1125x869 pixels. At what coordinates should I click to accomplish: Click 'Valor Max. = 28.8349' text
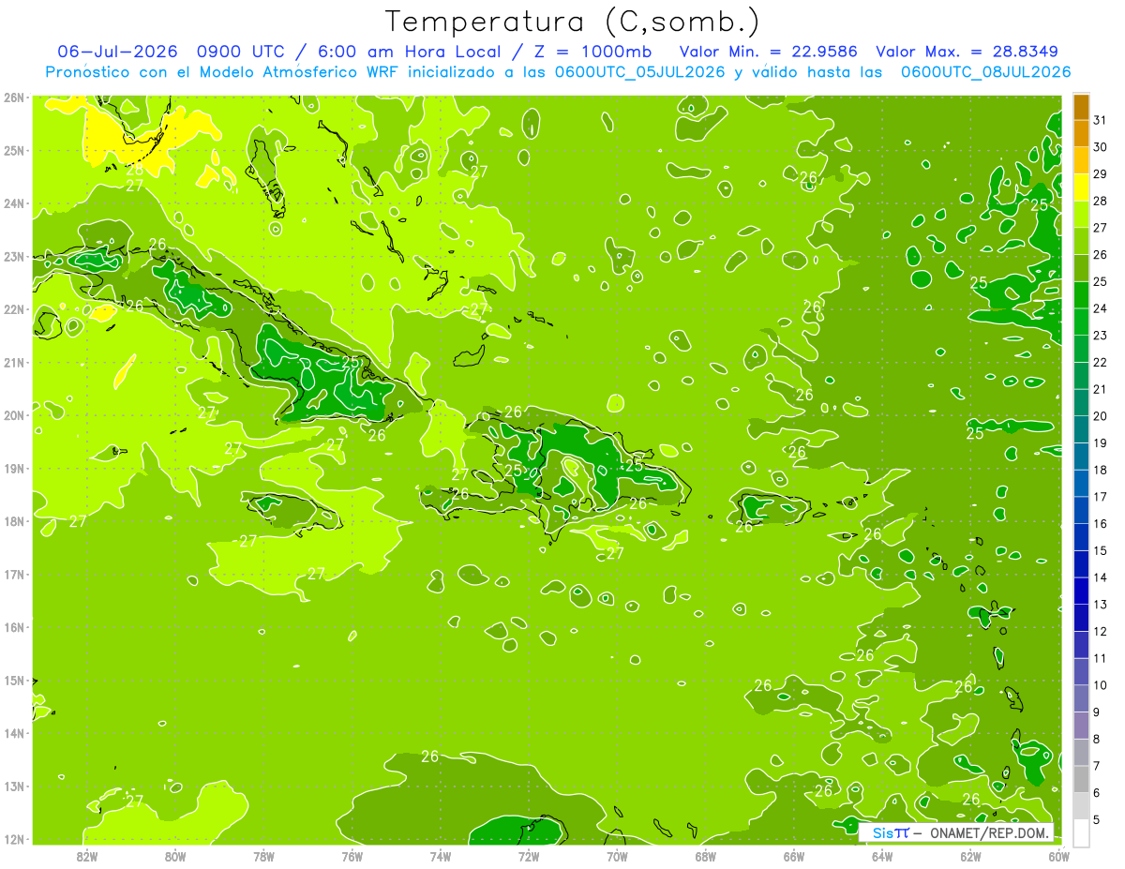pyautogui.click(x=967, y=52)
